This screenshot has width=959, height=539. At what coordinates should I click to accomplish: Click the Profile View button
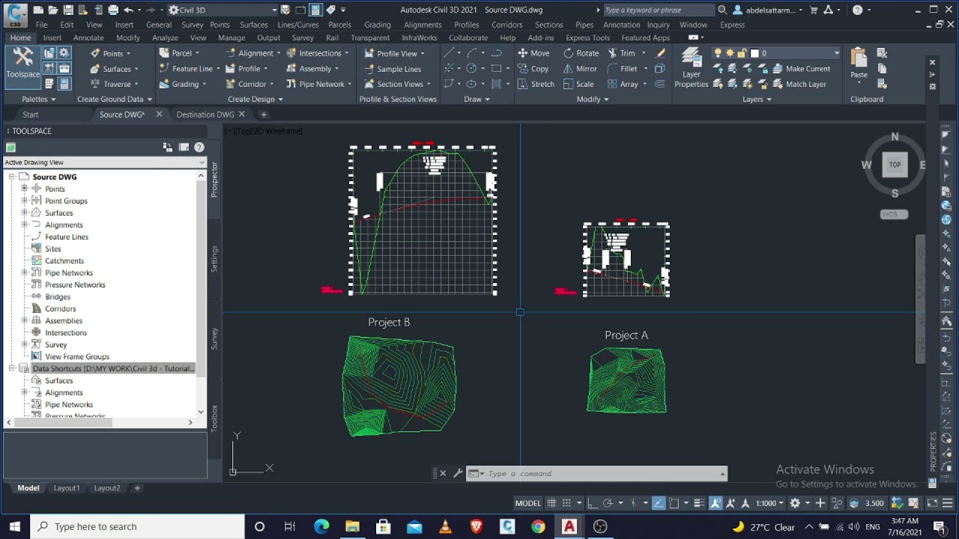(394, 53)
